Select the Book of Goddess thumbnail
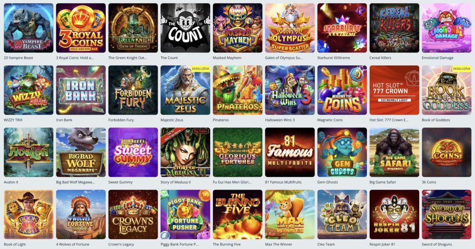Screen dimensions: 475x249 [447, 90]
